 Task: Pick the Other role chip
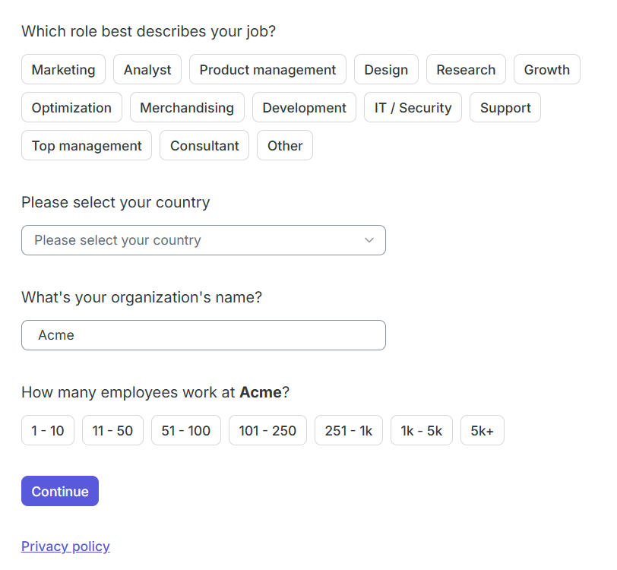click(x=285, y=145)
